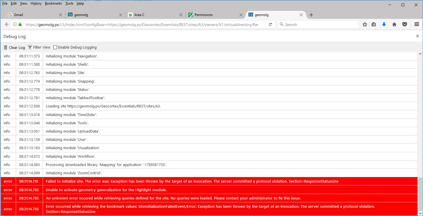Screen dimensions: 423x216
Task: Go to the Home page icon
Action: point(394,25)
